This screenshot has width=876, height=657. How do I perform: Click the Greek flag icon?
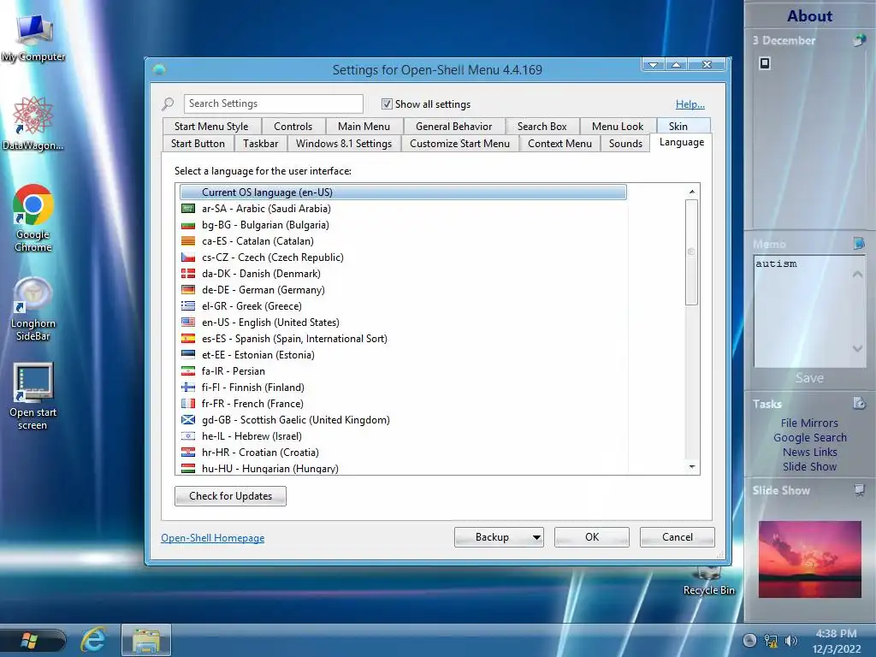pyautogui.click(x=188, y=306)
